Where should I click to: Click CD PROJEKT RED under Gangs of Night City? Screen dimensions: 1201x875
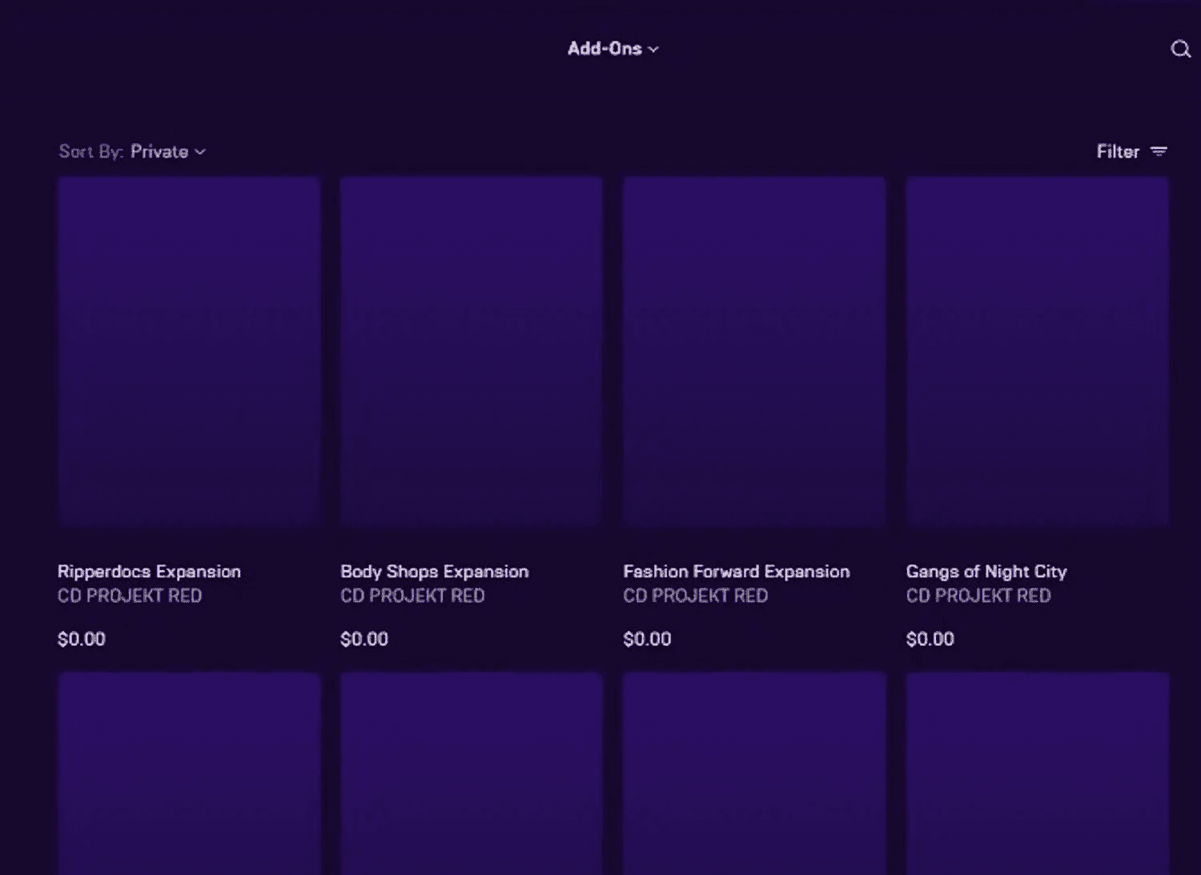pos(978,596)
